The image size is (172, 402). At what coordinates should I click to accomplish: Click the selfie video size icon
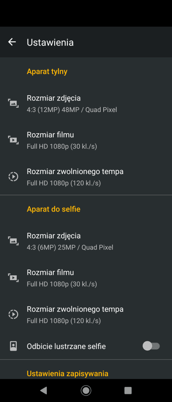click(x=13, y=277)
